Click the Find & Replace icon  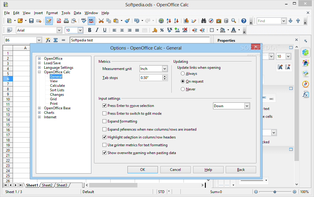pyautogui.click(x=204, y=21)
